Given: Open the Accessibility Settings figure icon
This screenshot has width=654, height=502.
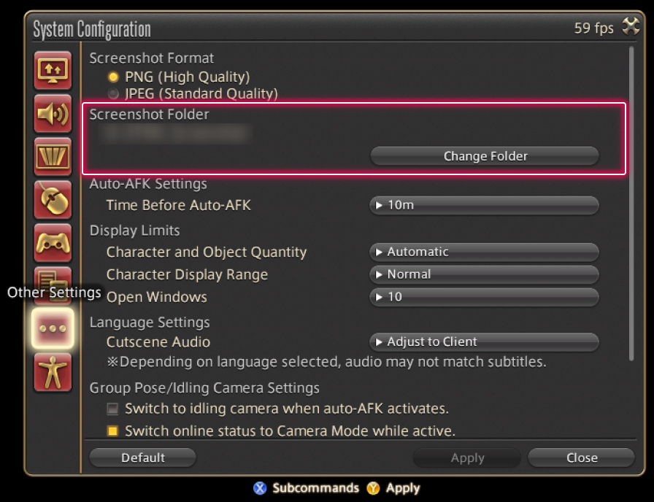Looking at the screenshot, I should coord(53,372).
